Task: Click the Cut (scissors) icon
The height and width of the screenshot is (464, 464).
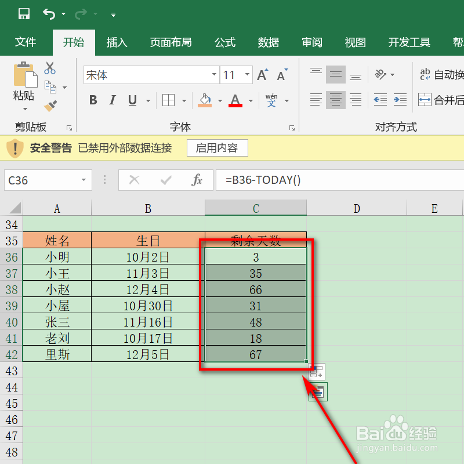Action: coord(49,68)
